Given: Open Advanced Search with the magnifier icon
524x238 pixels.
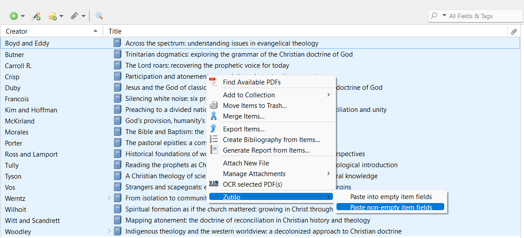Looking at the screenshot, I should pos(99,16).
